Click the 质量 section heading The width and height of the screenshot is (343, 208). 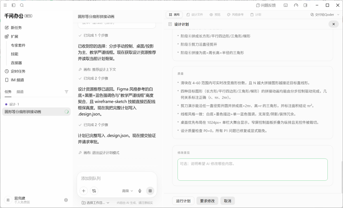pos(180,74)
